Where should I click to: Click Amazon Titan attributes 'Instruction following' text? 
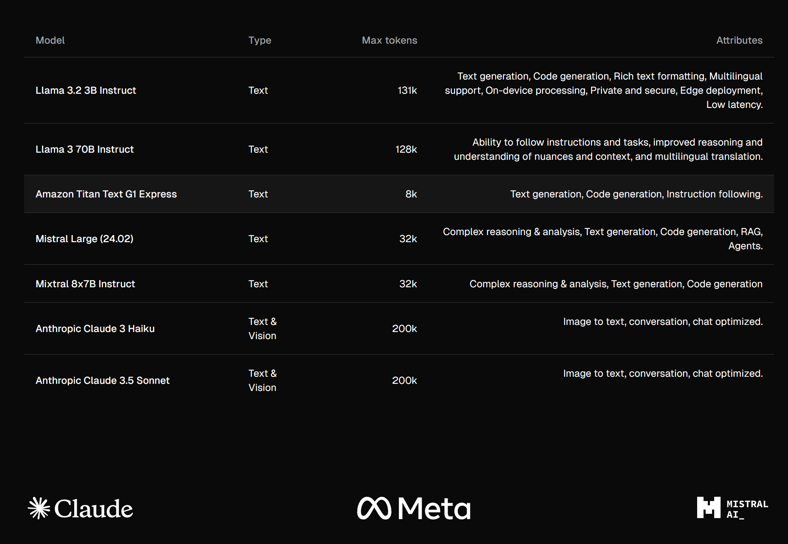point(715,194)
